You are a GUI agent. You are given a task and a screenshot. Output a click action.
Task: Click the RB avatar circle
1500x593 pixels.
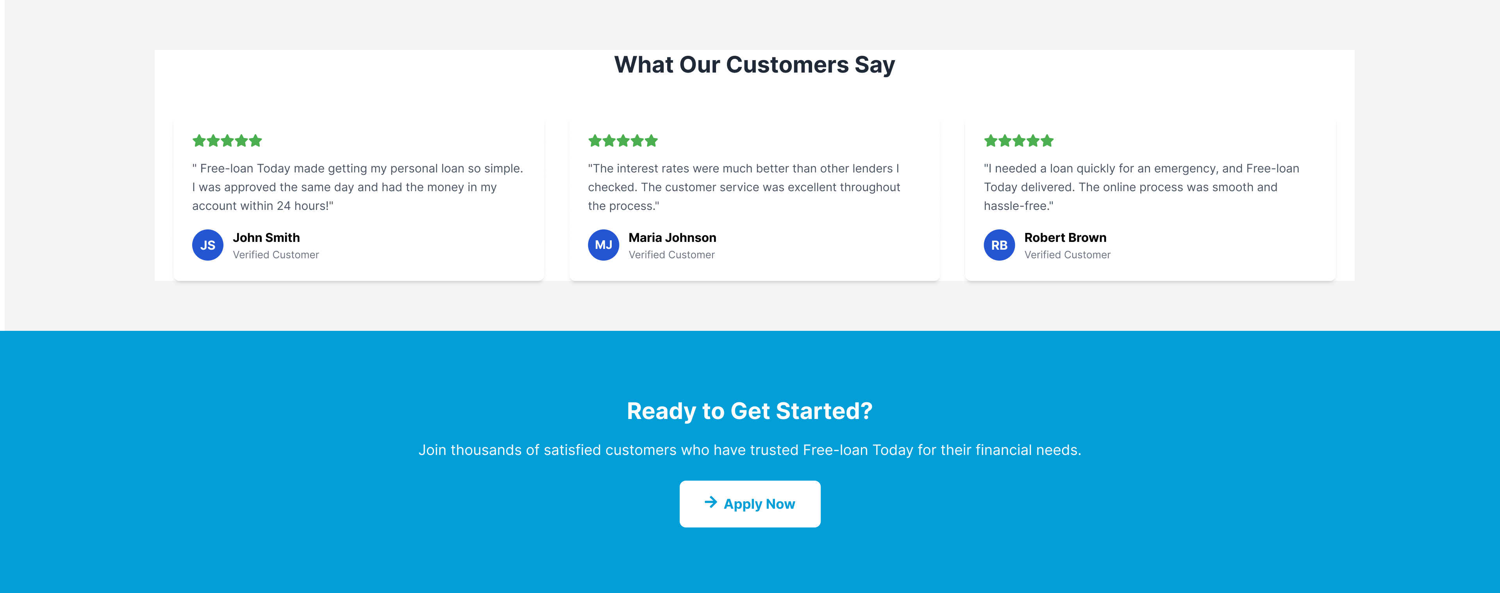pyautogui.click(x=999, y=245)
